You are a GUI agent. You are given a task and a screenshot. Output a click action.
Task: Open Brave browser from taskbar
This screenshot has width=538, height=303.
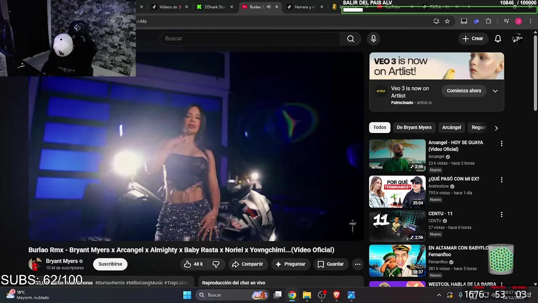coord(336,295)
